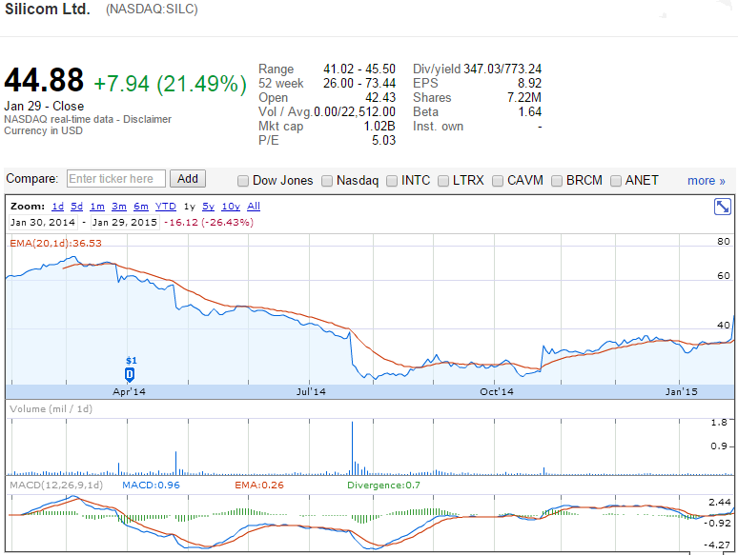This screenshot has height=555, width=738.
Task: Click the Add ticker button
Action: click(x=187, y=179)
